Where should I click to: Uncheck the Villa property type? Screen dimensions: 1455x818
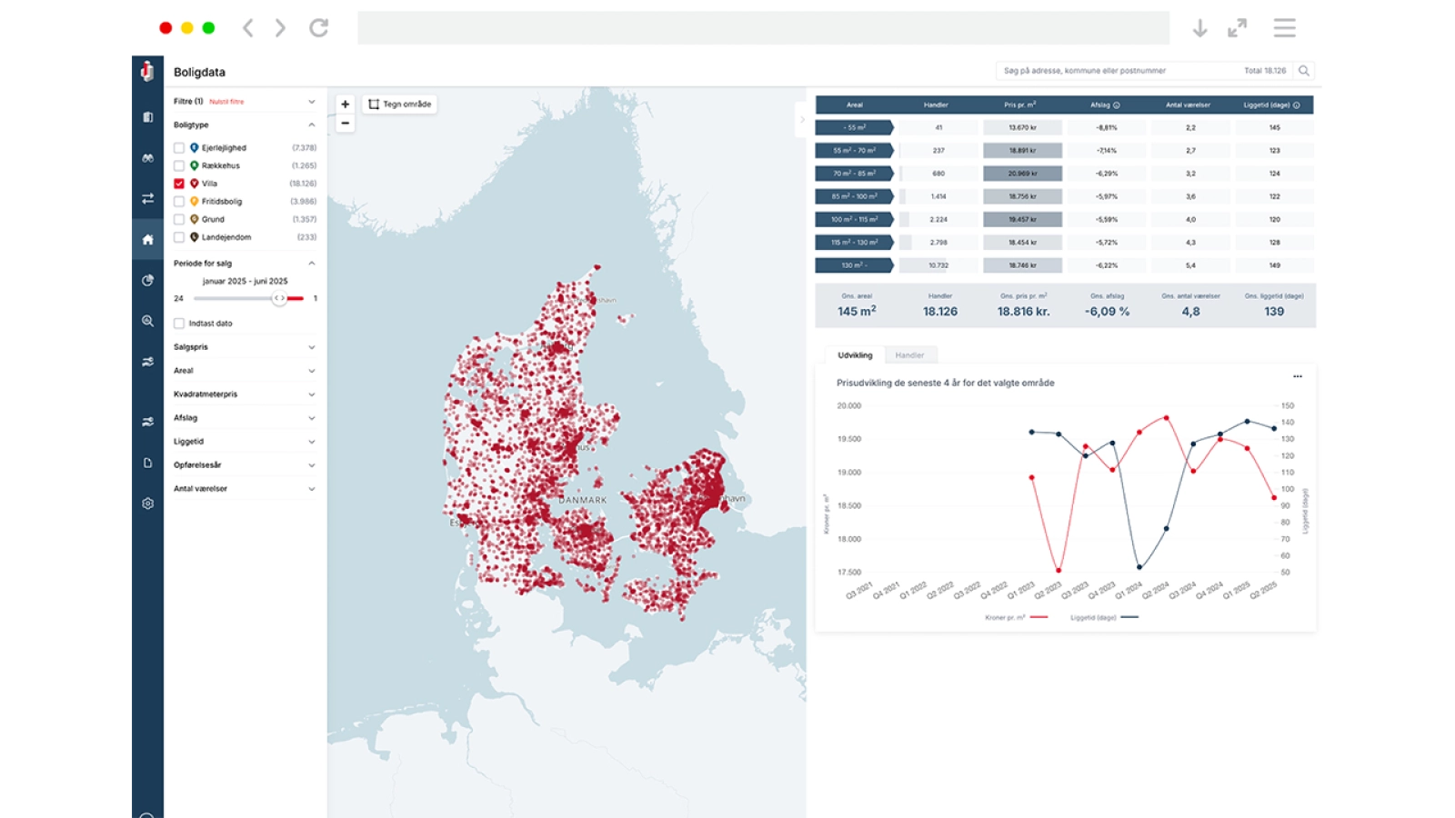click(179, 184)
